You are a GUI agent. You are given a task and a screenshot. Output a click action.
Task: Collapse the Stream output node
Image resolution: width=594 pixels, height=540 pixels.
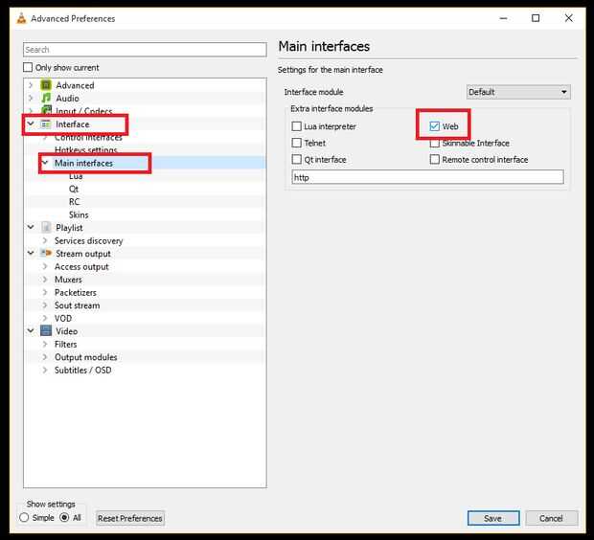(31, 253)
